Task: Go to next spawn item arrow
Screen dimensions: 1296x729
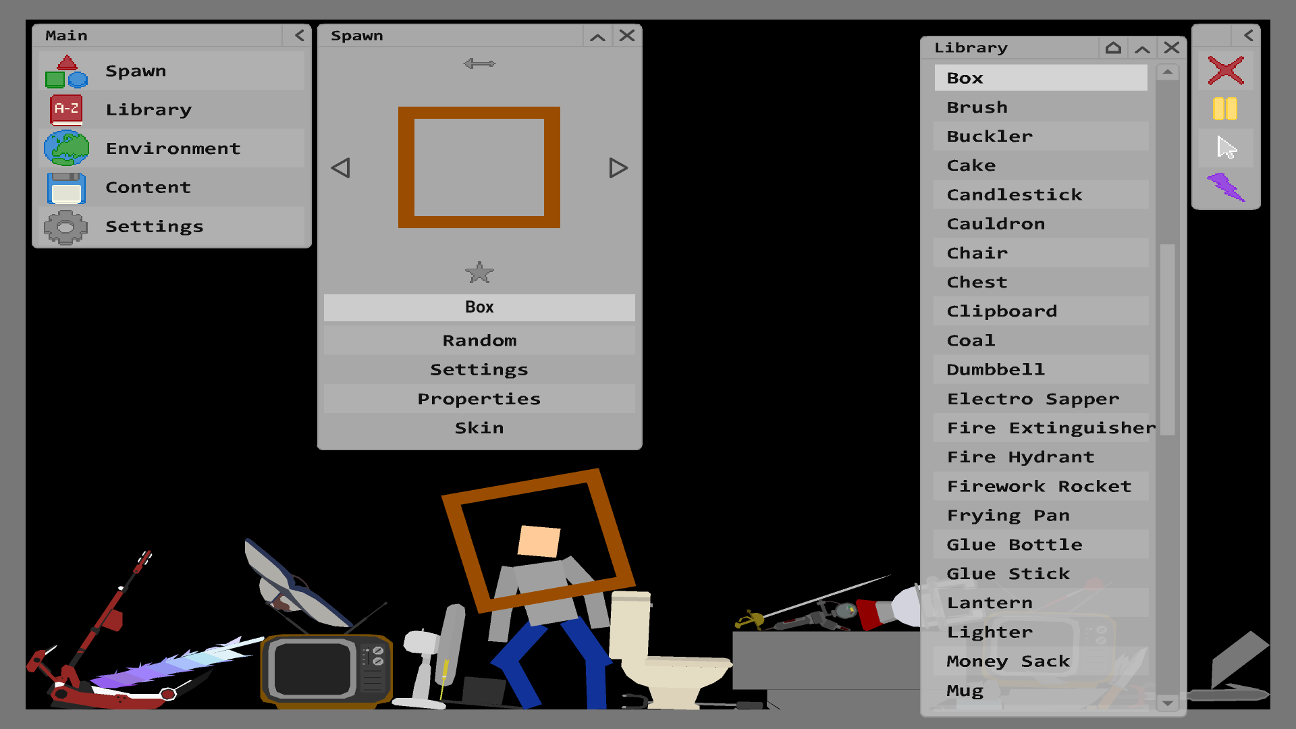Action: pyautogui.click(x=618, y=168)
